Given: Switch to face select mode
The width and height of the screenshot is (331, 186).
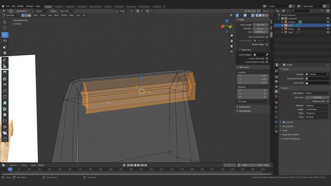Looking at the screenshot, I should pos(30,15).
